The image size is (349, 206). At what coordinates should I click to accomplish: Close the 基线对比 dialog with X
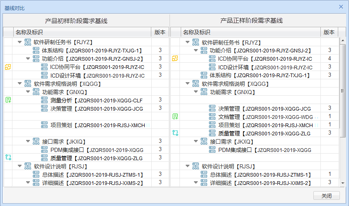pos(341,7)
